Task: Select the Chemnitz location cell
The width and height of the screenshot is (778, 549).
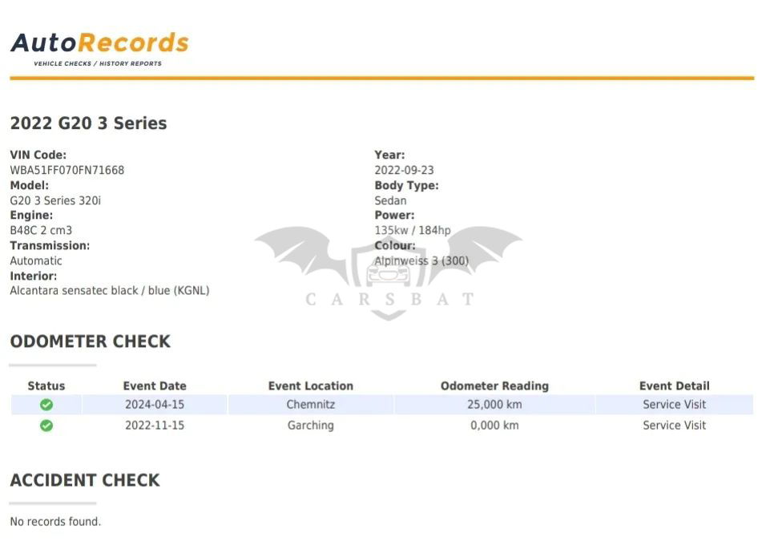Action: click(x=310, y=405)
